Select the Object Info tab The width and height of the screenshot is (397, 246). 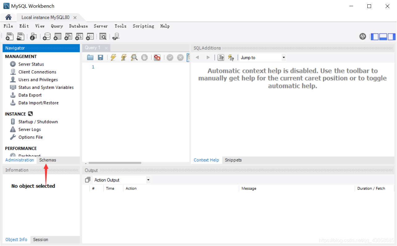pyautogui.click(x=16, y=240)
